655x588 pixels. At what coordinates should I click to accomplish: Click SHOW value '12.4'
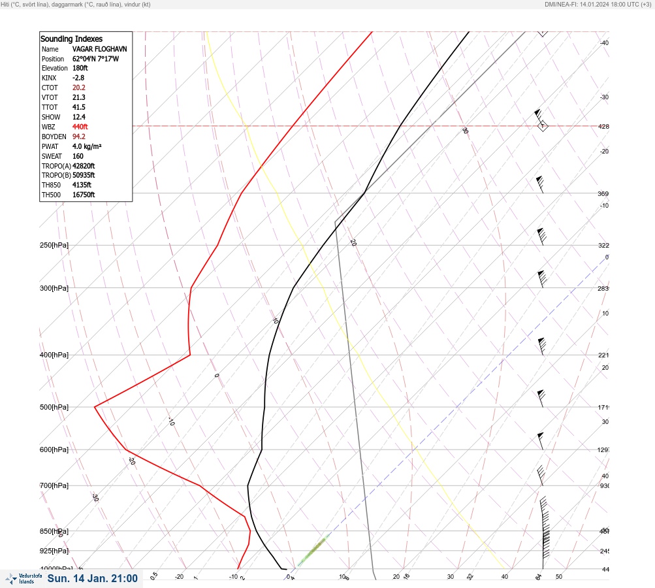pyautogui.click(x=78, y=117)
